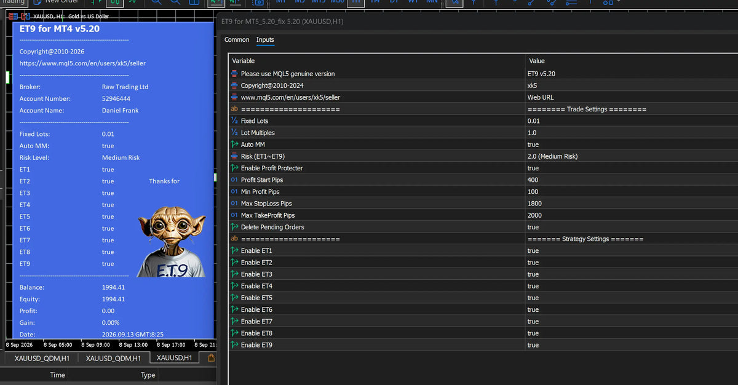This screenshot has width=738, height=385.
Task: Click icon beside Please use MQL5 genuine version
Action: coord(234,74)
